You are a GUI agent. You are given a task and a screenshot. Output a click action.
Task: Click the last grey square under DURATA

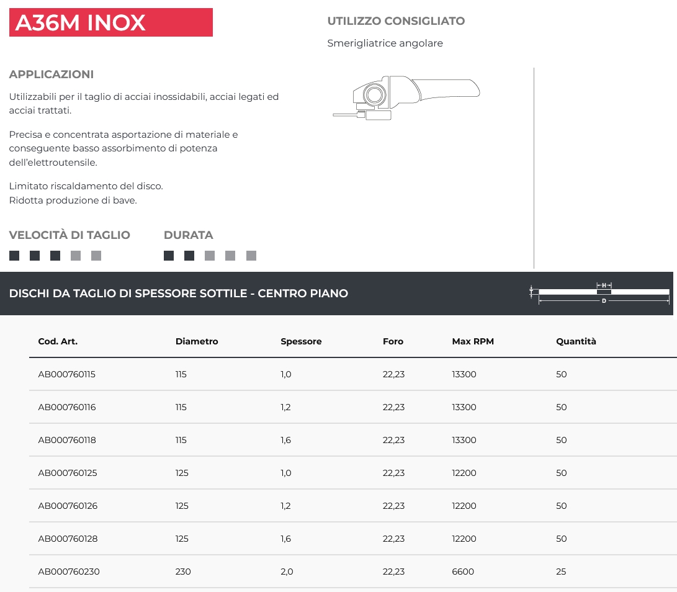point(251,256)
